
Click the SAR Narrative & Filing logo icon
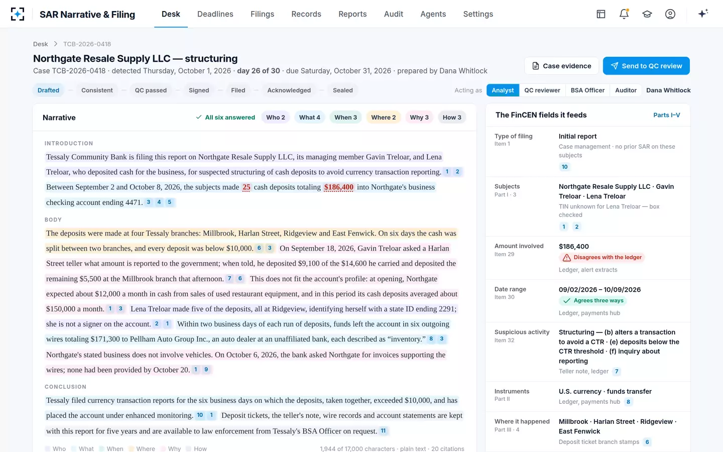[18, 14]
